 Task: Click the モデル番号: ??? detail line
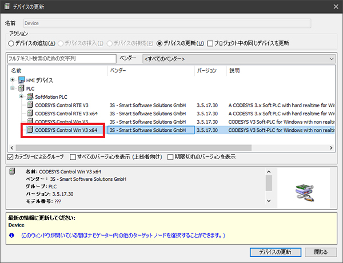tap(43, 201)
